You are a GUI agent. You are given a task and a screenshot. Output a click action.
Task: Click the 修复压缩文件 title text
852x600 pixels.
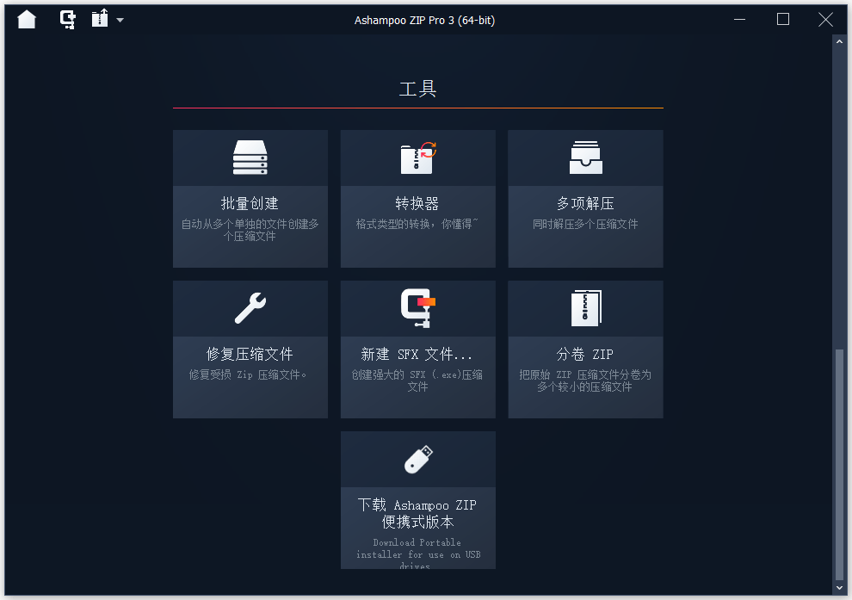(250, 355)
